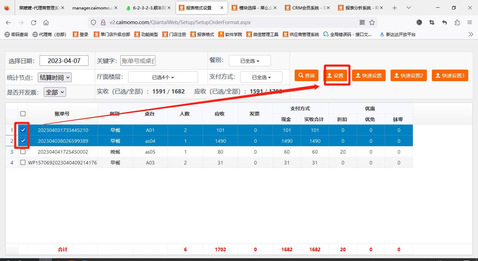The height and width of the screenshot is (261, 478).
Task: Close the 报表格式设置 tab
Action: coord(222,8)
